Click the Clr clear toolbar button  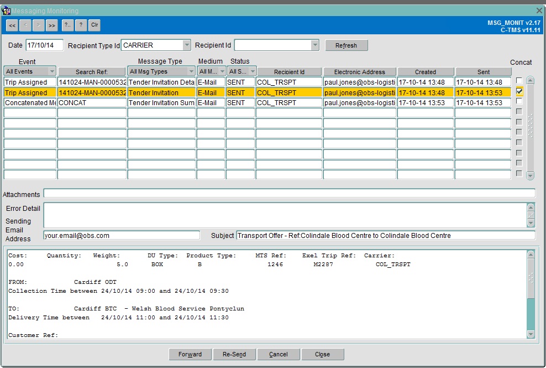(x=95, y=25)
